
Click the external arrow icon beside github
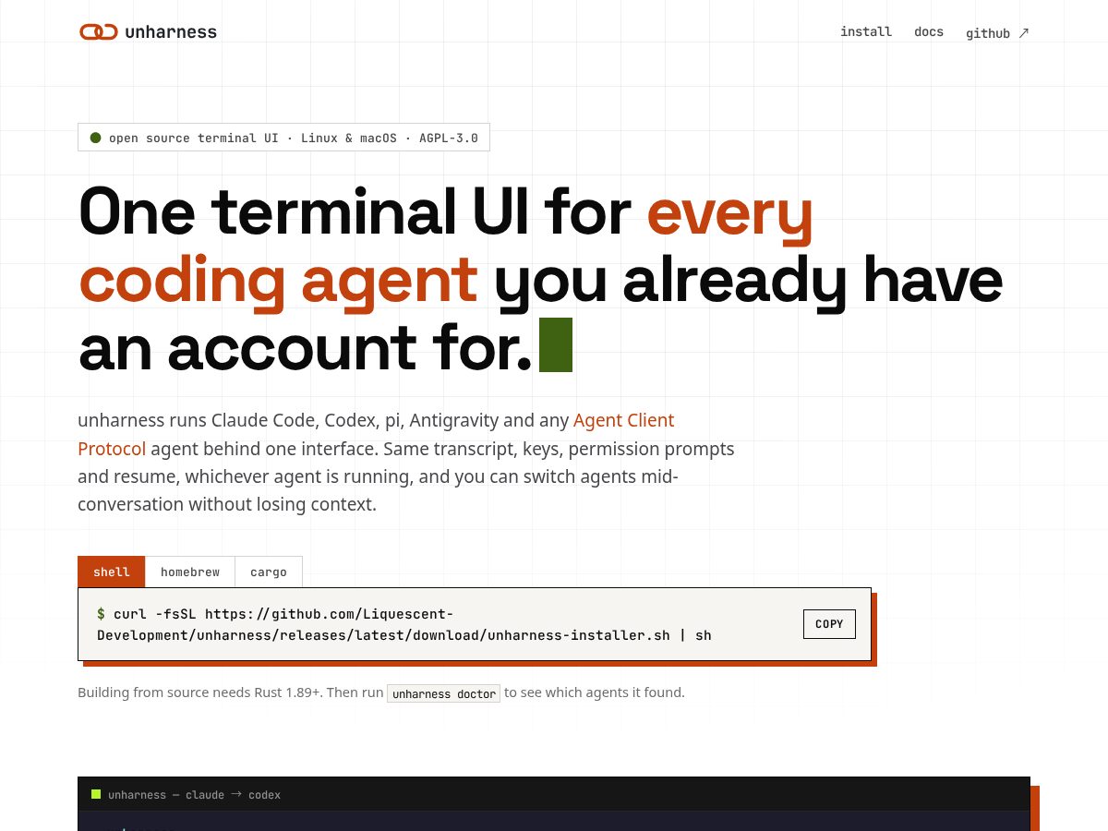(x=1023, y=33)
